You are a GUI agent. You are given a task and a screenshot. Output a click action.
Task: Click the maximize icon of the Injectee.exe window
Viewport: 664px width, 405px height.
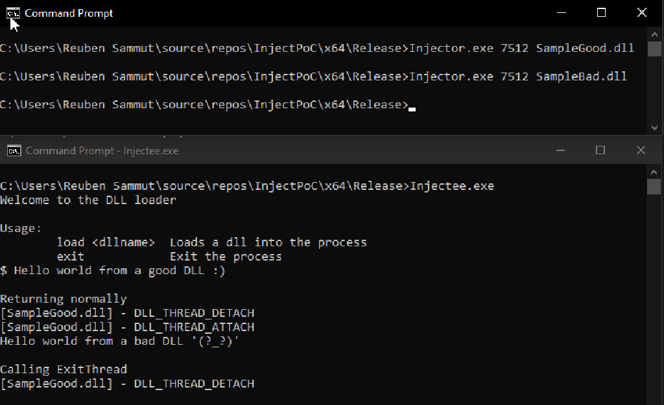600,150
